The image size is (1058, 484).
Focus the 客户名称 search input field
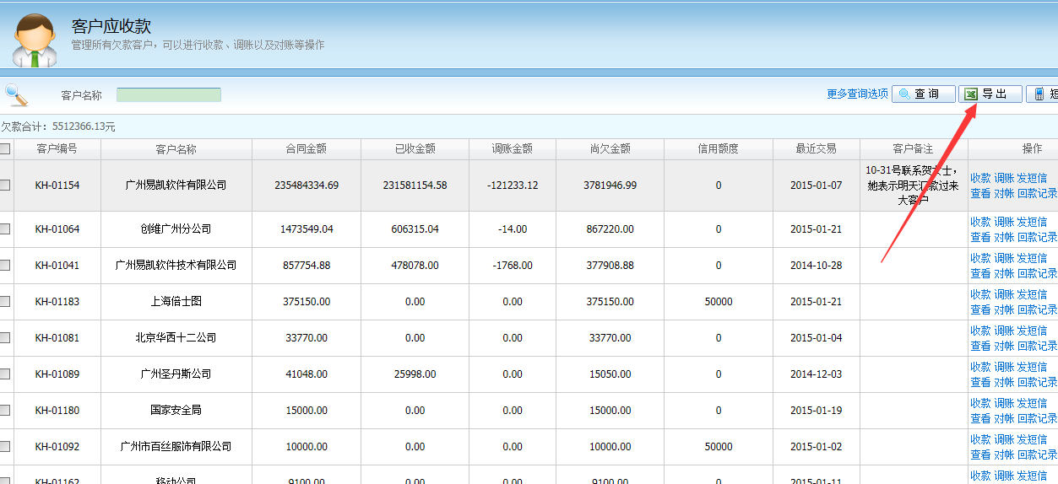tap(169, 95)
